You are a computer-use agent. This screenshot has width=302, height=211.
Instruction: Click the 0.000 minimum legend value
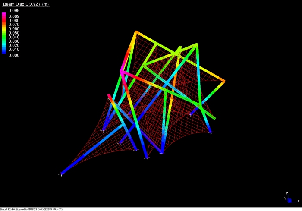click(x=14, y=55)
